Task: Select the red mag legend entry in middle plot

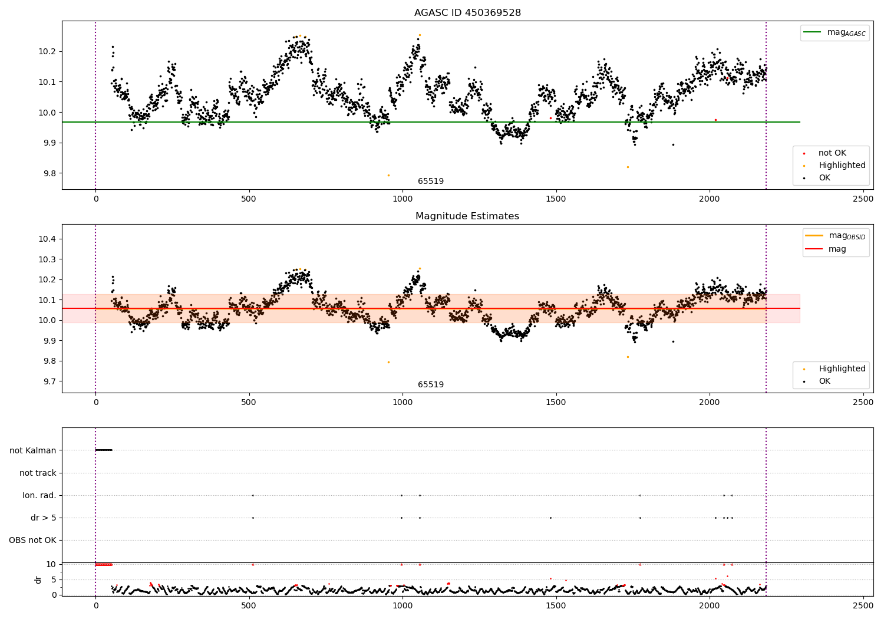Action: pyautogui.click(x=826, y=249)
